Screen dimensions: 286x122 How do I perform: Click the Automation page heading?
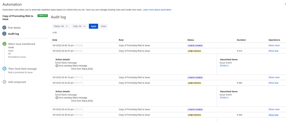(12, 4)
